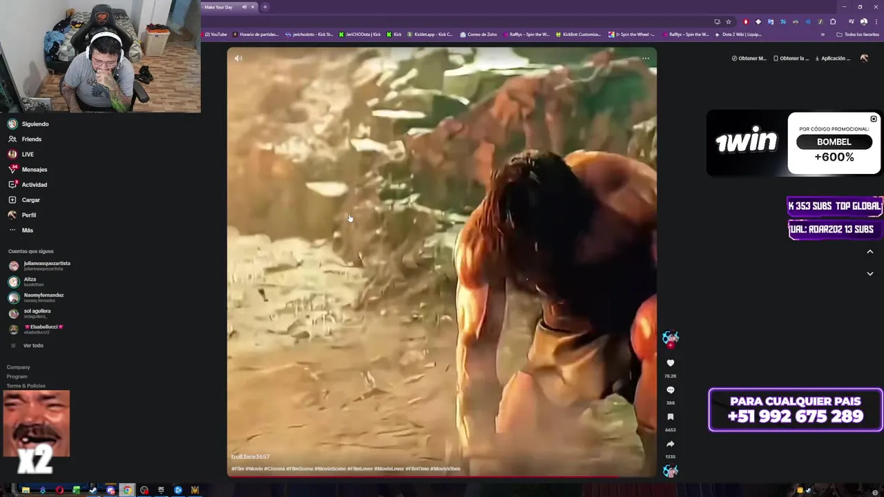Expand the Company footer section

[19, 367]
